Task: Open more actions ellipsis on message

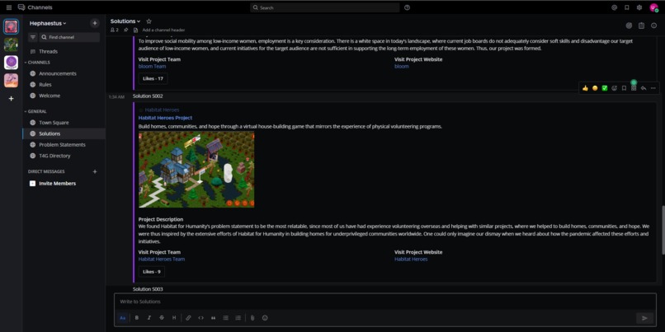Action: 653,88
